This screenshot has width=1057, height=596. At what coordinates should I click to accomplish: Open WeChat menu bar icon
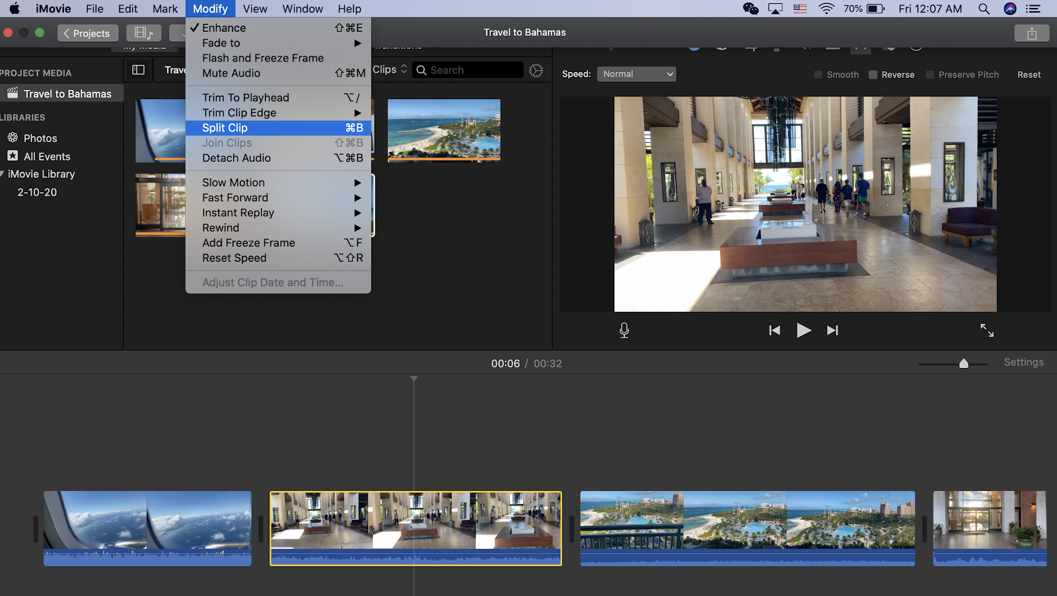[x=750, y=9]
